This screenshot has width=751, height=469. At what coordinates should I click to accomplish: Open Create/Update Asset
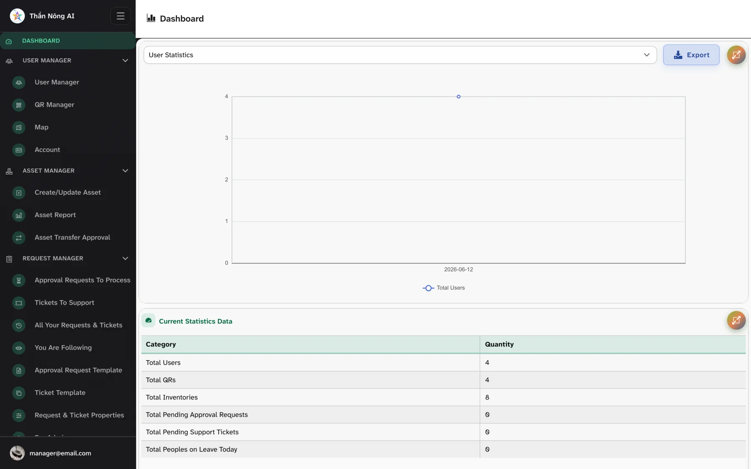coord(68,193)
